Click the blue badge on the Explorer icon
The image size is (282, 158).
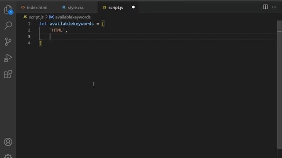click(11, 12)
